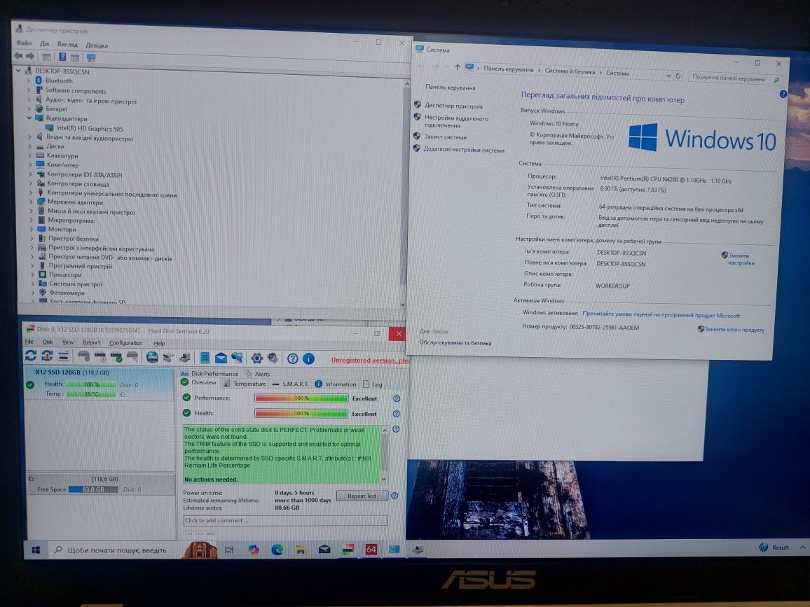Image resolution: width=810 pixels, height=607 pixels.
Task: Click the 'Unregistered version' red link
Action: click(x=370, y=361)
